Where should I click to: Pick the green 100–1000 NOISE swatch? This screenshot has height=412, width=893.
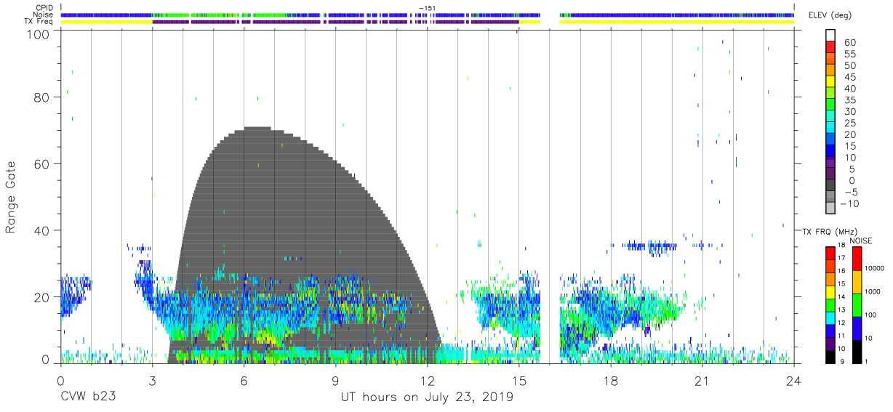(856, 305)
